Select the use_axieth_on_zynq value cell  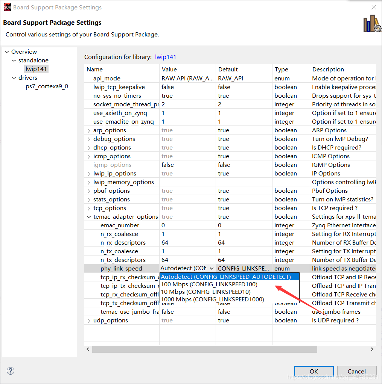pyautogui.click(x=188, y=113)
